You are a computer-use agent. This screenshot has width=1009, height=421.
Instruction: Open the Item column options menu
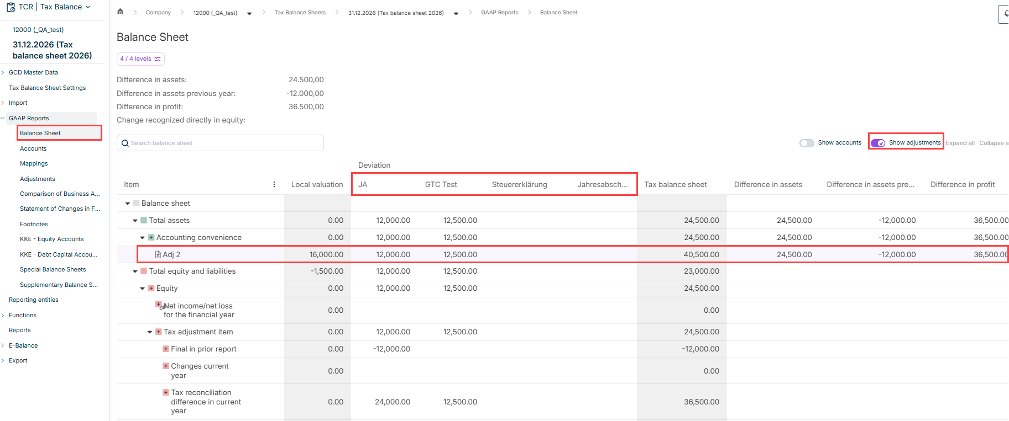click(274, 184)
